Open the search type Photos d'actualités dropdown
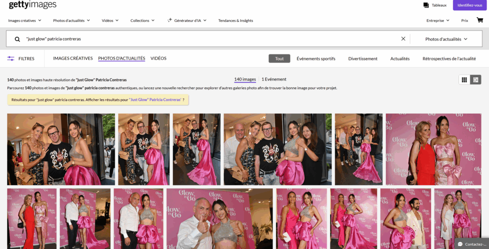Screen dimensions: 489x249 pyautogui.click(x=446, y=39)
